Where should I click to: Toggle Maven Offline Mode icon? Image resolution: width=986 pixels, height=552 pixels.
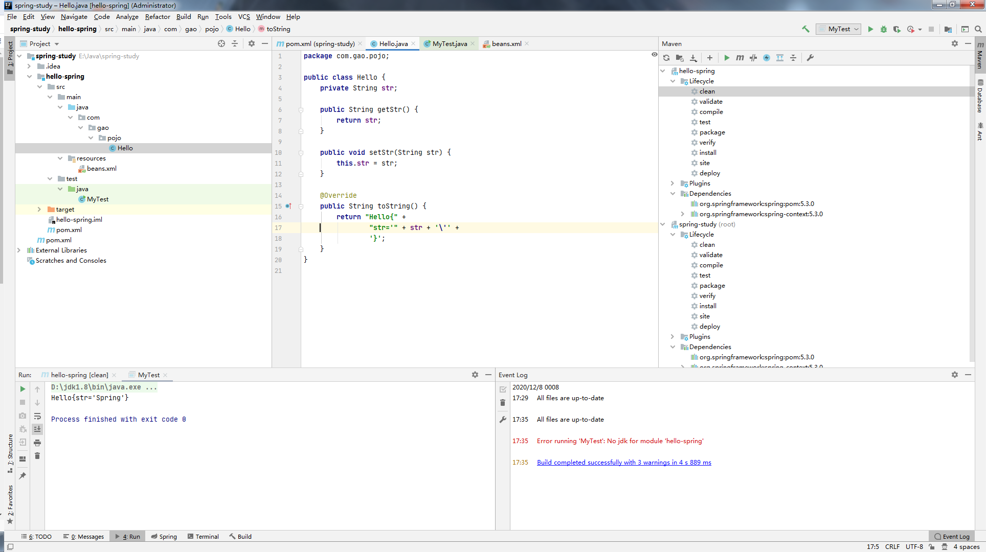click(753, 58)
